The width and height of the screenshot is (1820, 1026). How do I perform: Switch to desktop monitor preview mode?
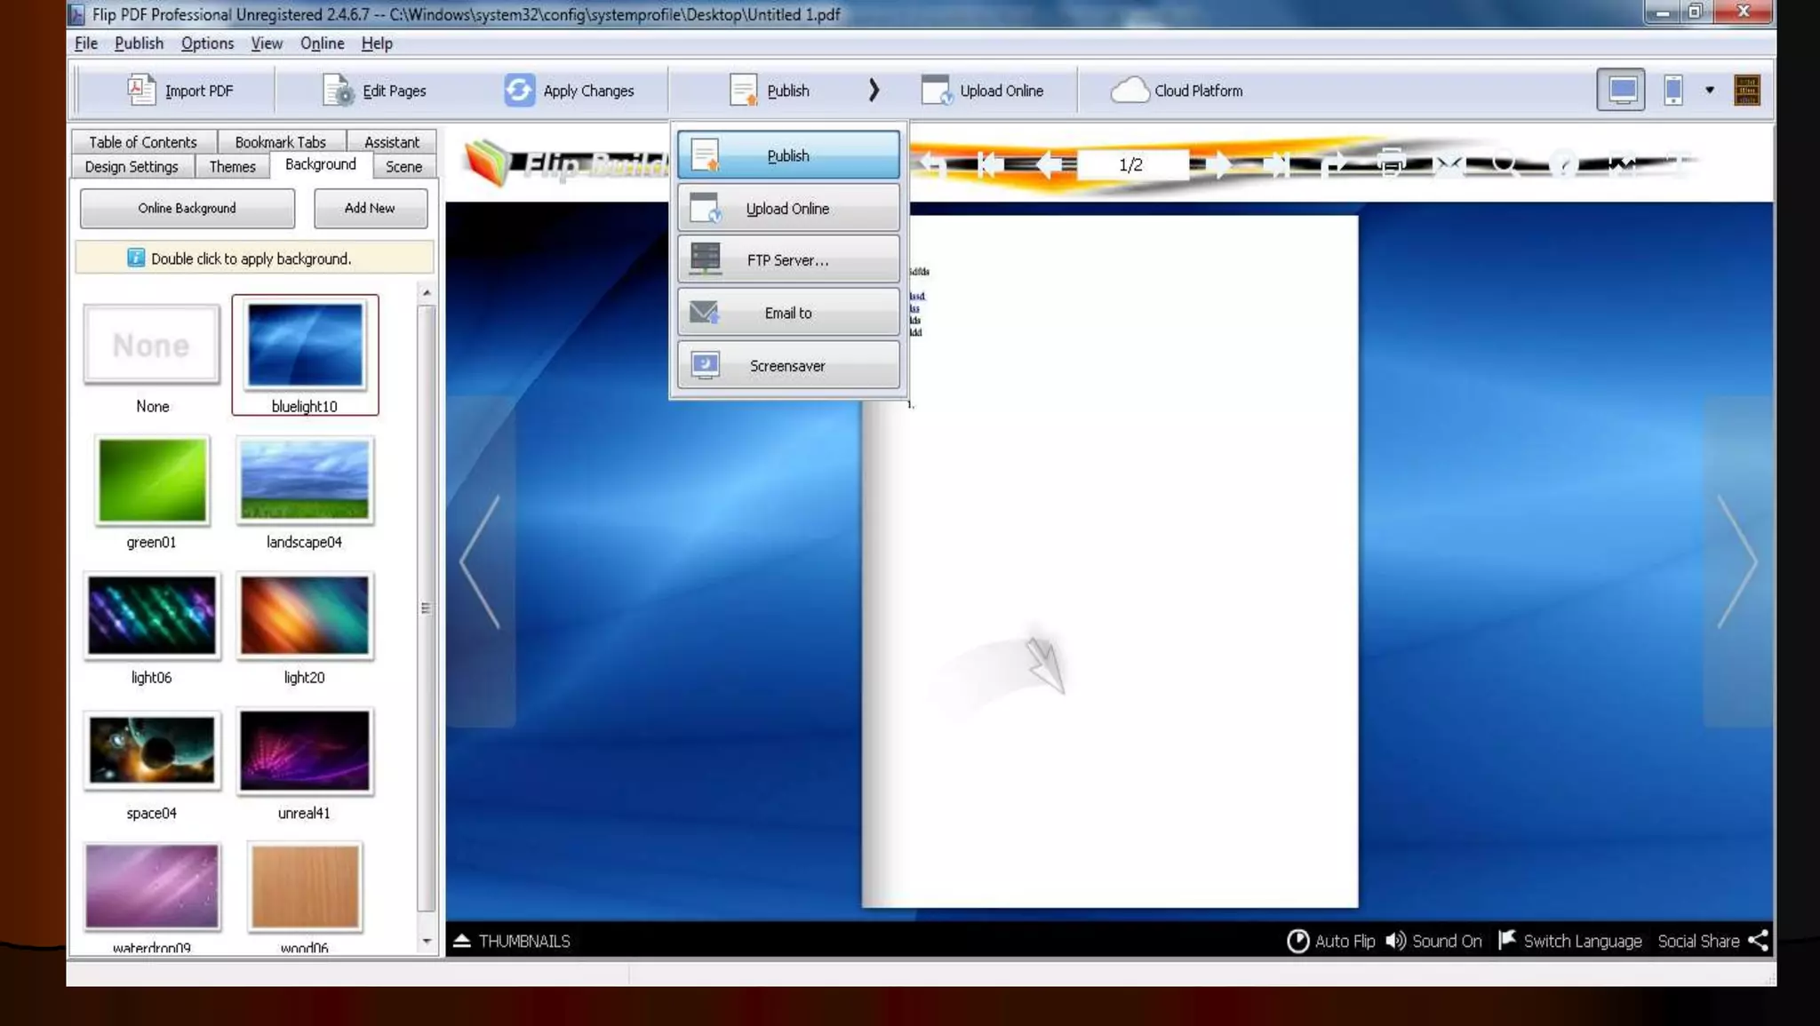coord(1621,90)
